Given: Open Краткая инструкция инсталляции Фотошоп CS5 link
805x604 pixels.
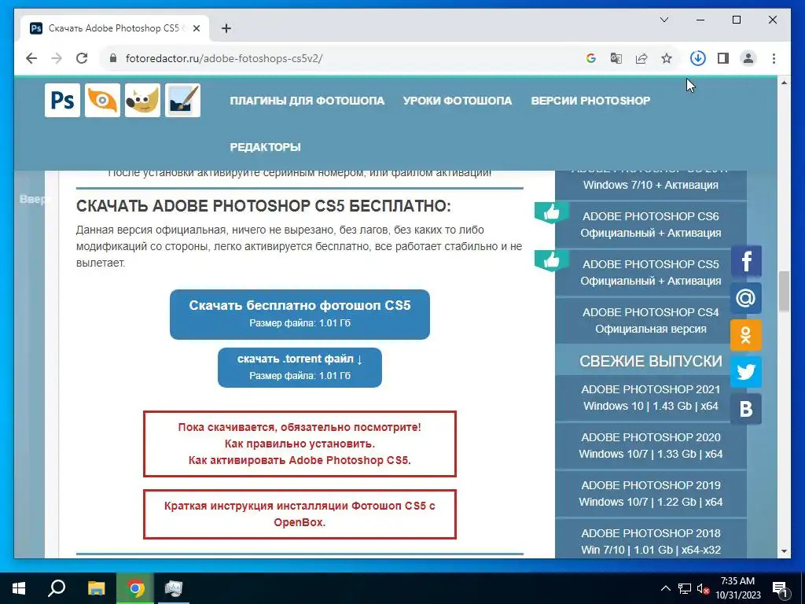Looking at the screenshot, I should [x=300, y=514].
